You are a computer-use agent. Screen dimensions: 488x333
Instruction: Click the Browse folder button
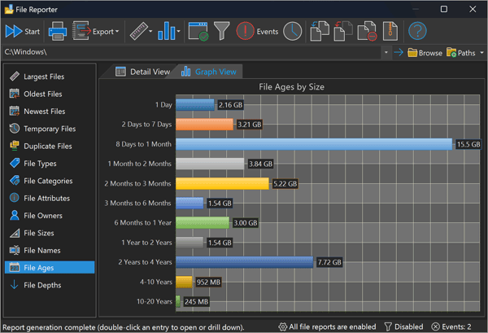(425, 53)
